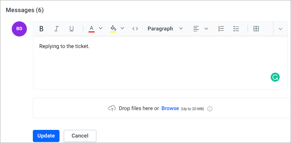Toggle bold formatting
Viewport: 291px width, 143px height.
[x=42, y=29]
